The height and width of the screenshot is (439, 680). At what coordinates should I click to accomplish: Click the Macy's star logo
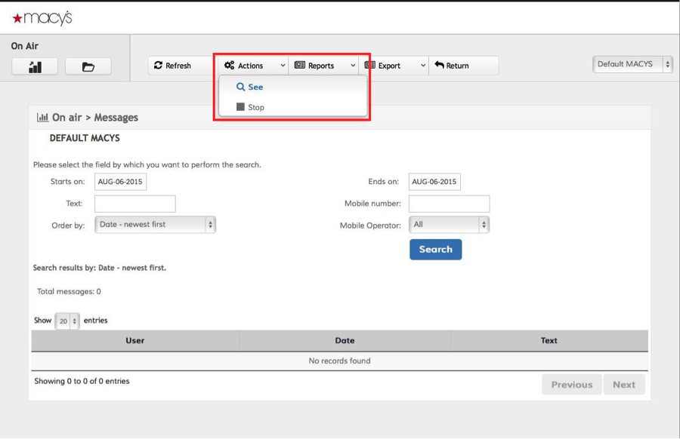click(x=42, y=18)
